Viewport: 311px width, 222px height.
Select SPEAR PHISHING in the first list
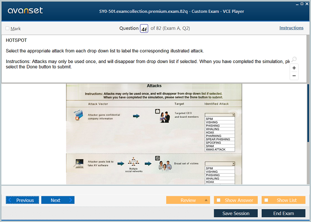218,139
